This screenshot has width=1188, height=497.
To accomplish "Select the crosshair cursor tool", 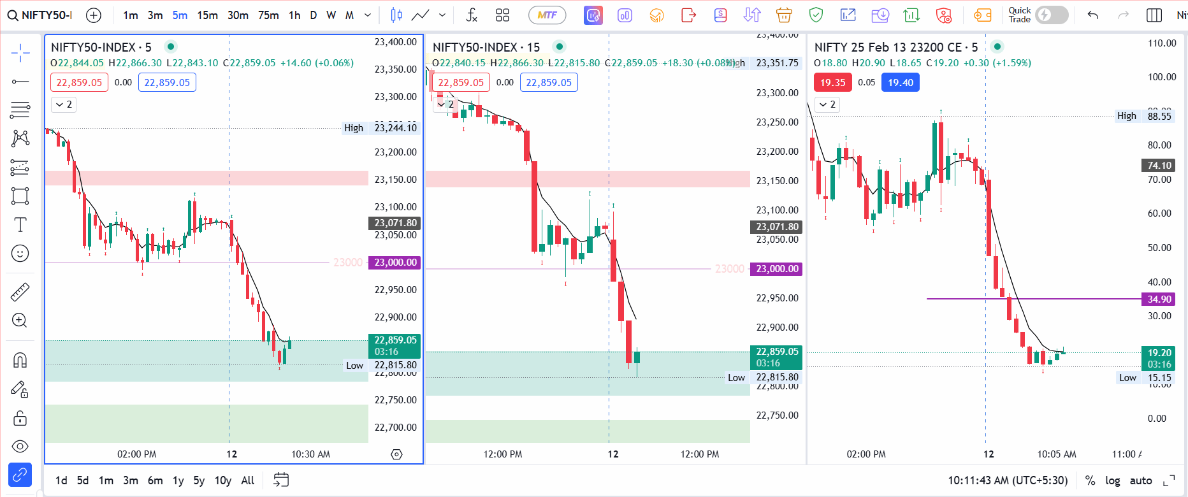I will (20, 53).
